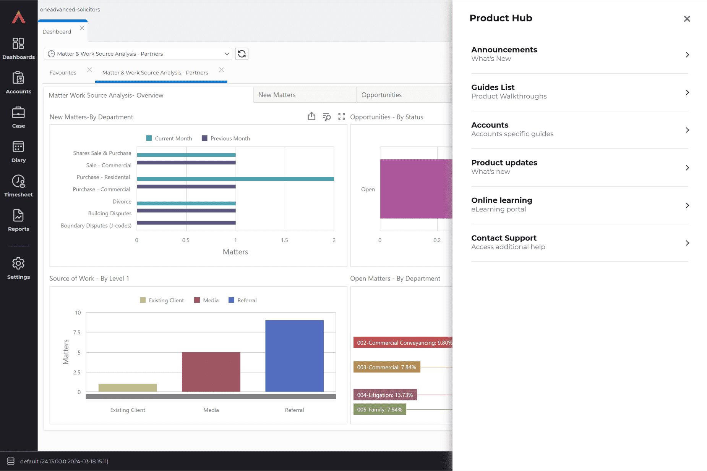Toggle Previous Month series in legend
This screenshot has height=471, width=707.
(225, 139)
